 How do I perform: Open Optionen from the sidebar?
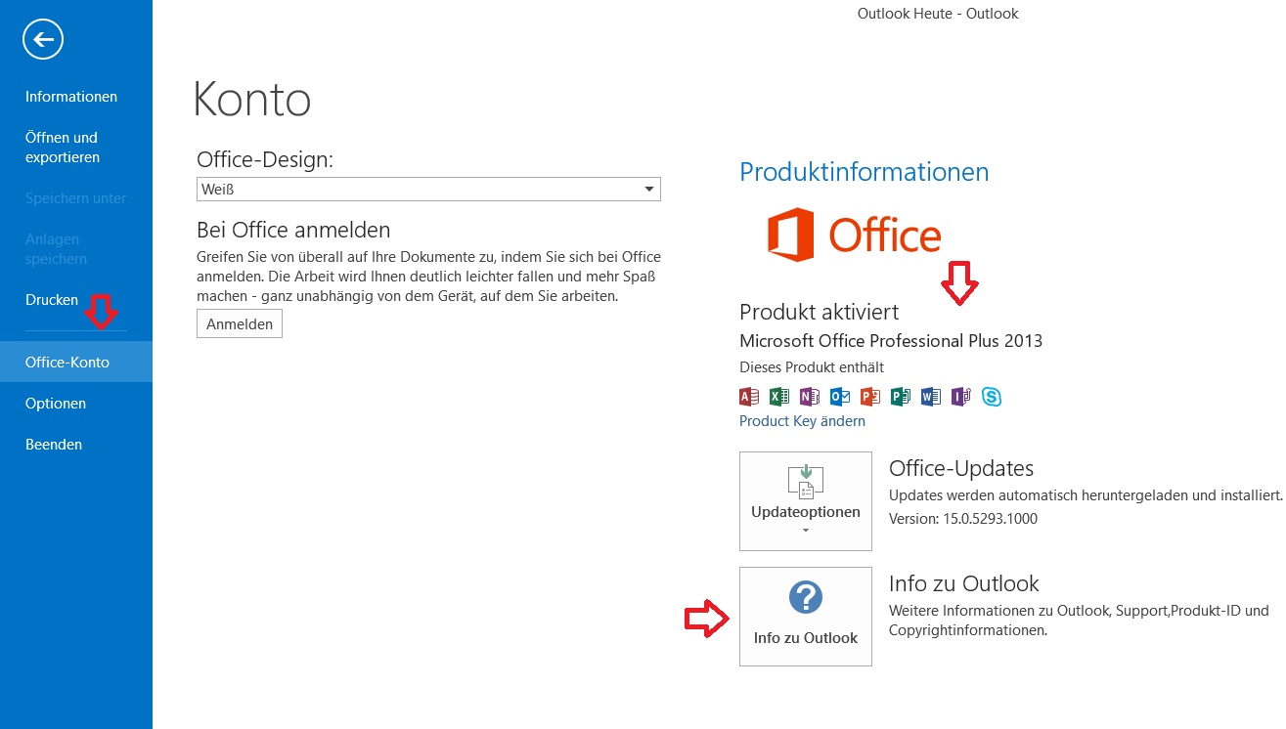click(x=56, y=404)
